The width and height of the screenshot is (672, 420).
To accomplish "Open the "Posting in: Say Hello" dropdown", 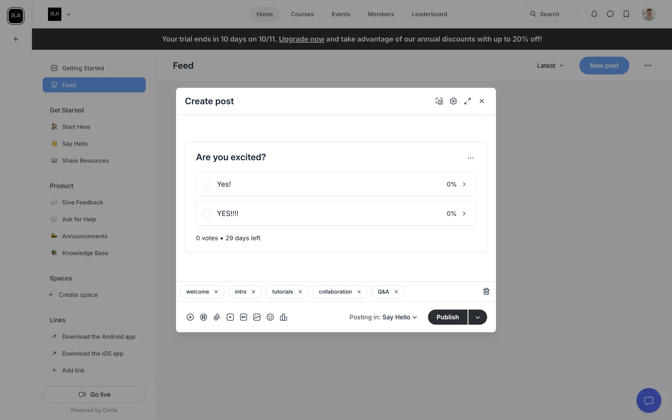I will click(x=399, y=317).
